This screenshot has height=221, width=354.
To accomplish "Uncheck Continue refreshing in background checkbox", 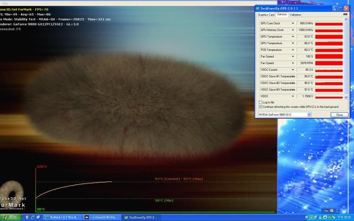I will [260, 107].
